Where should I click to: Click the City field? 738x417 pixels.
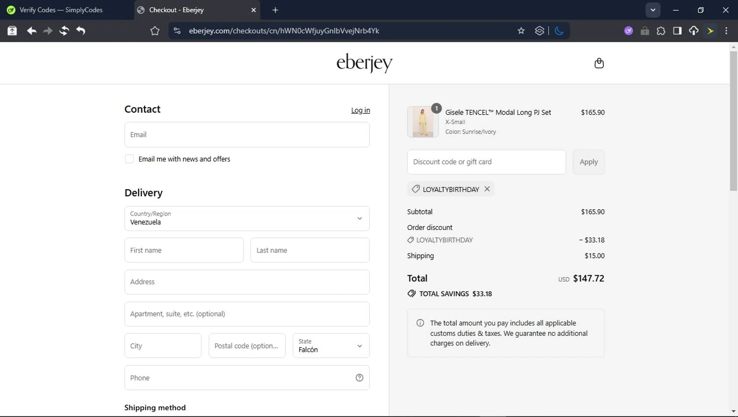tap(163, 346)
